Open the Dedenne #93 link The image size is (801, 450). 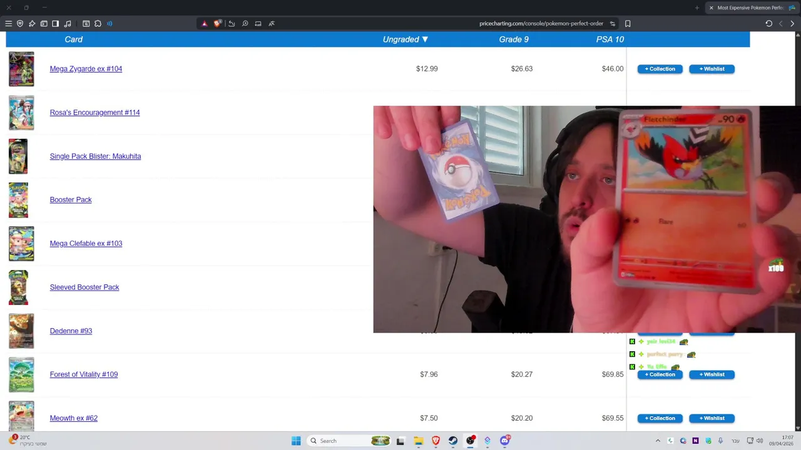(x=71, y=331)
